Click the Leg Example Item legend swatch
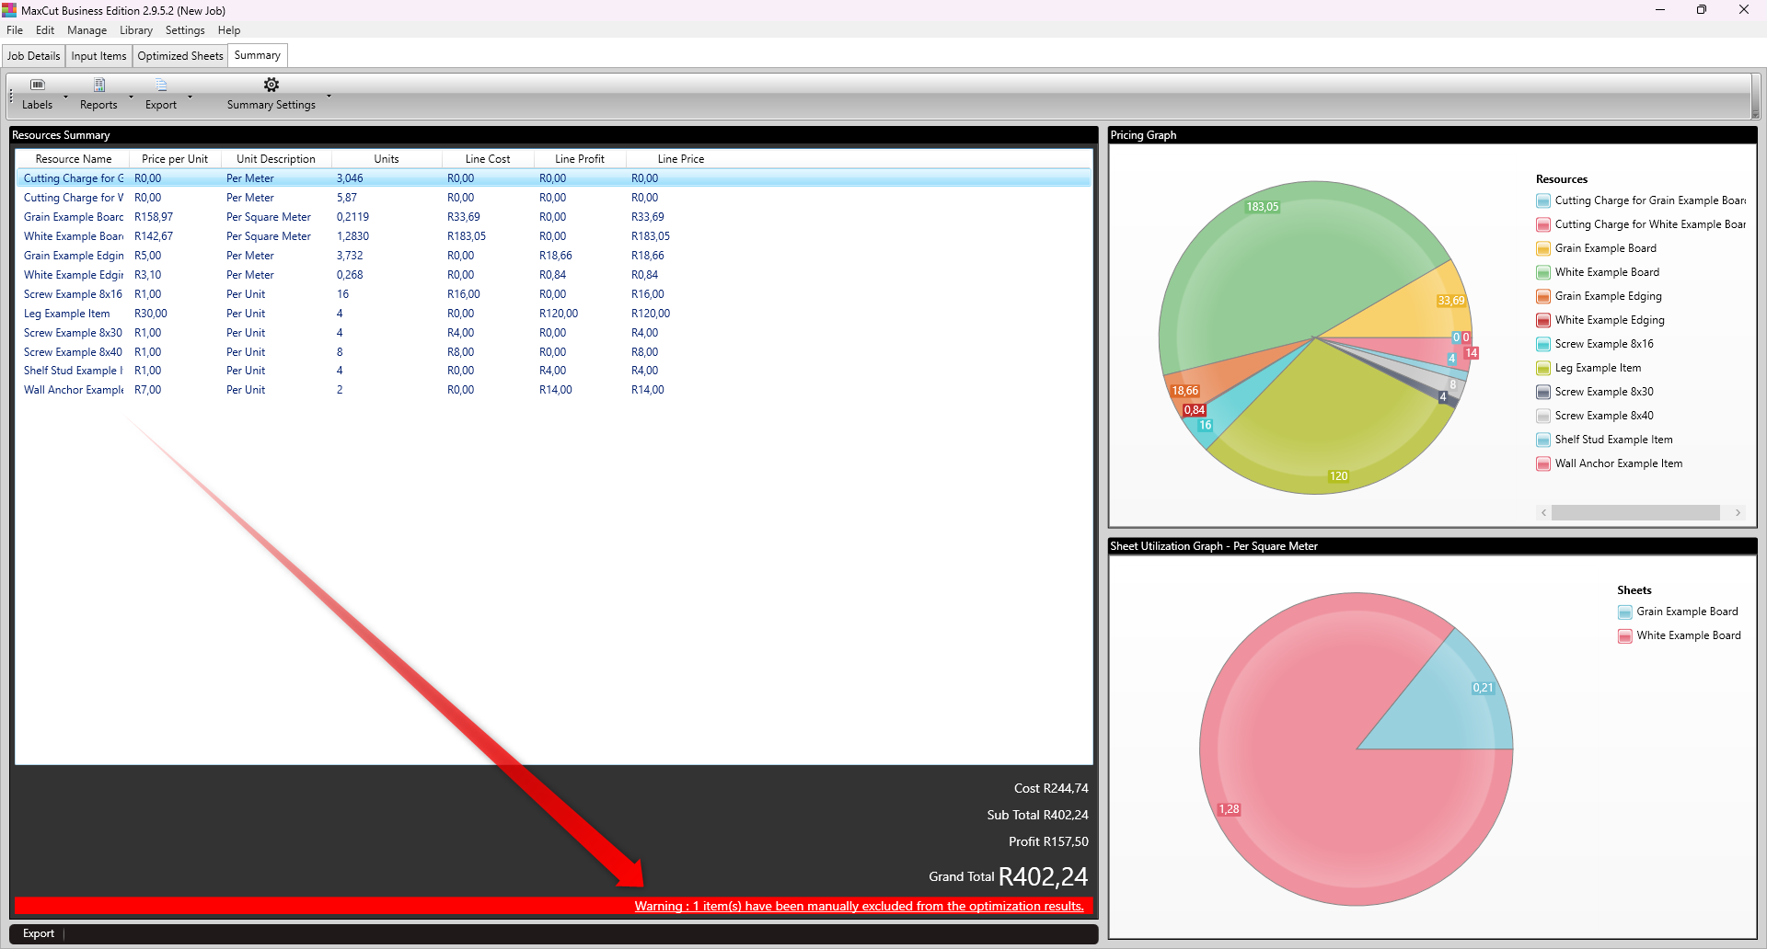1767x949 pixels. click(1543, 368)
